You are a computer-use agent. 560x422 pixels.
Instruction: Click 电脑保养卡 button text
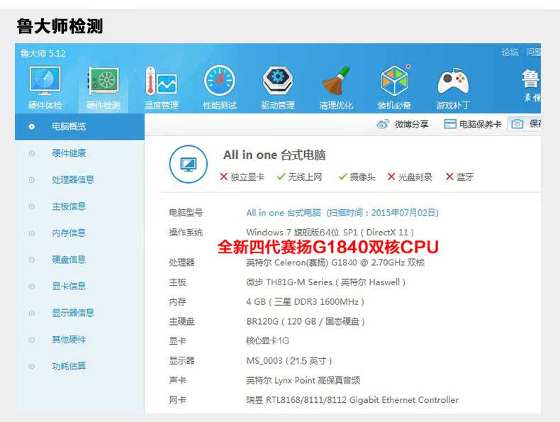click(480, 124)
